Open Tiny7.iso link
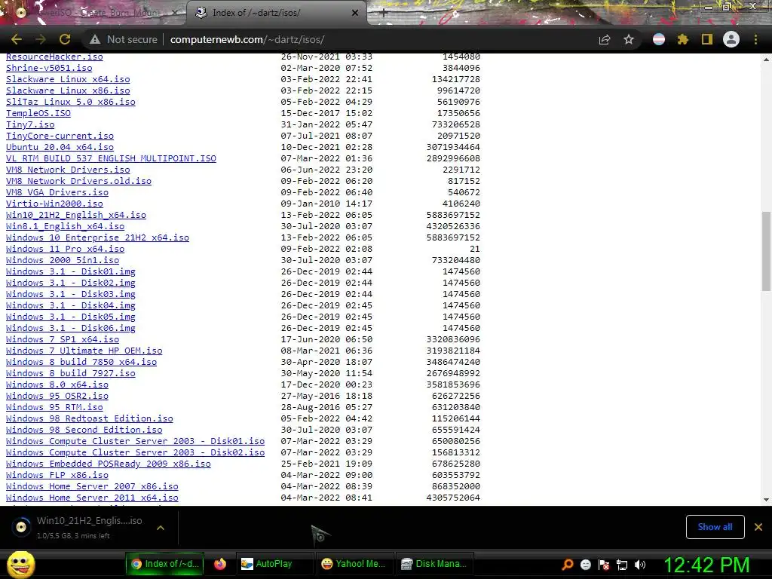Viewport: 772px width, 579px height. pos(30,124)
